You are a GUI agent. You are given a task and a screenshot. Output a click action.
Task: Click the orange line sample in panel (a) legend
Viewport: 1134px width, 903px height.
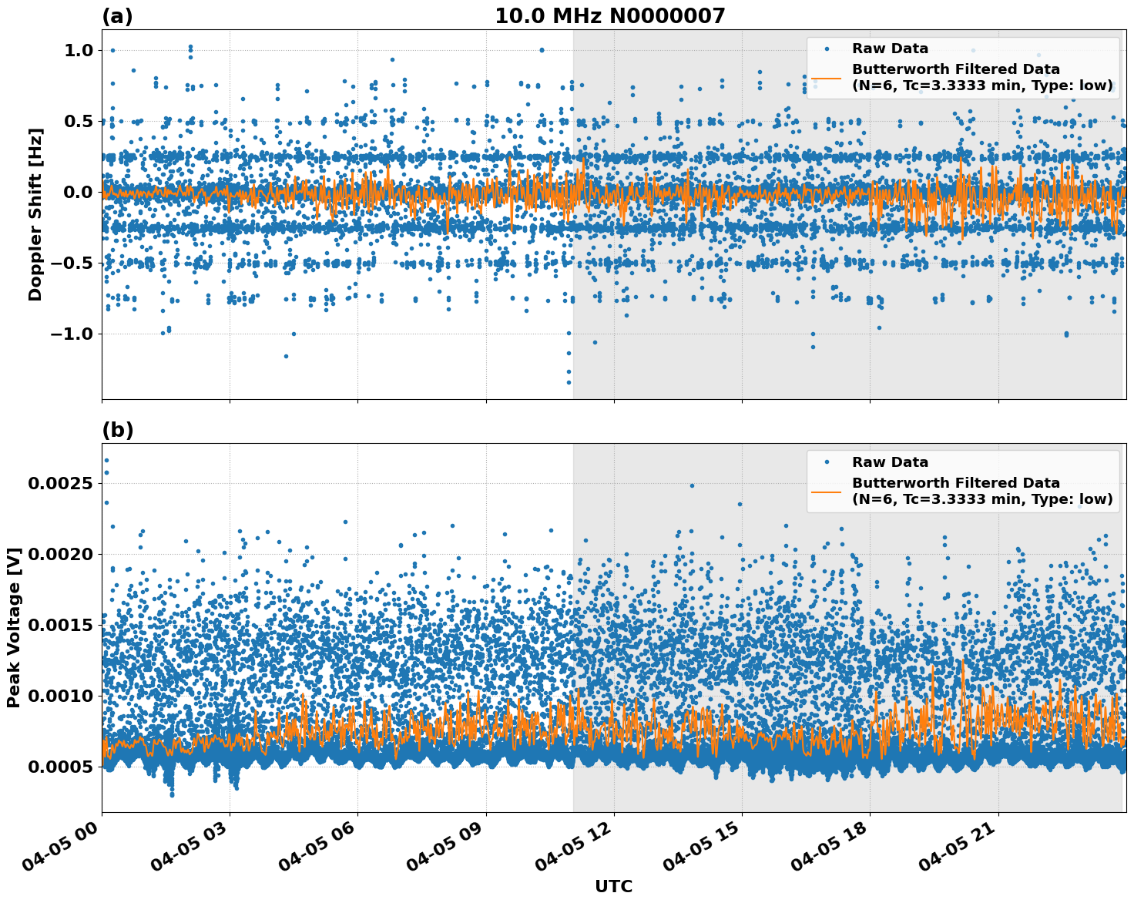(828, 79)
